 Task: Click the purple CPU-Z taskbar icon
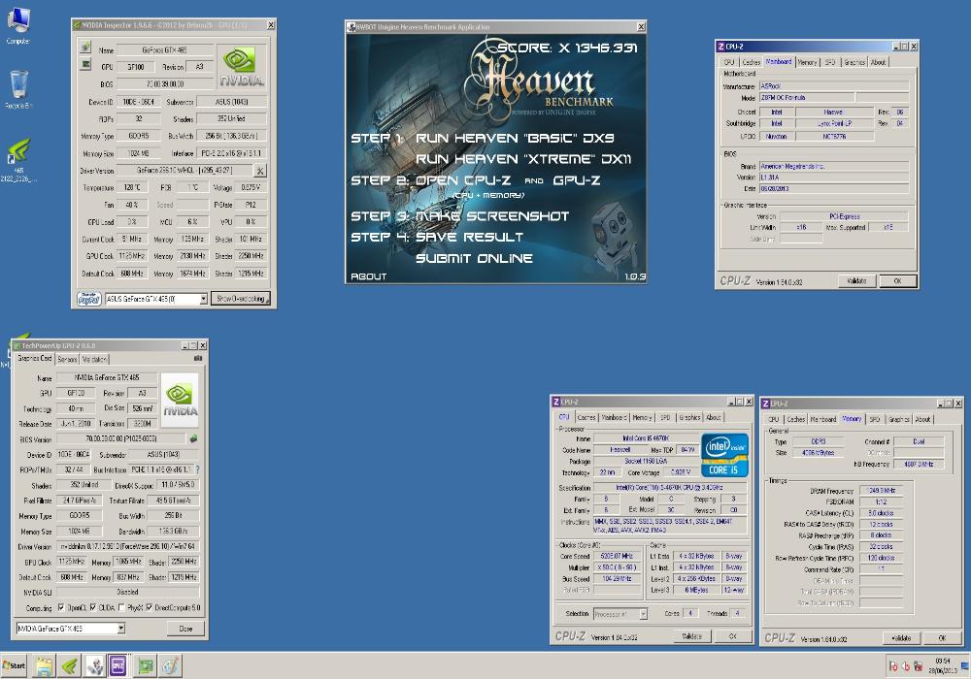[117, 665]
